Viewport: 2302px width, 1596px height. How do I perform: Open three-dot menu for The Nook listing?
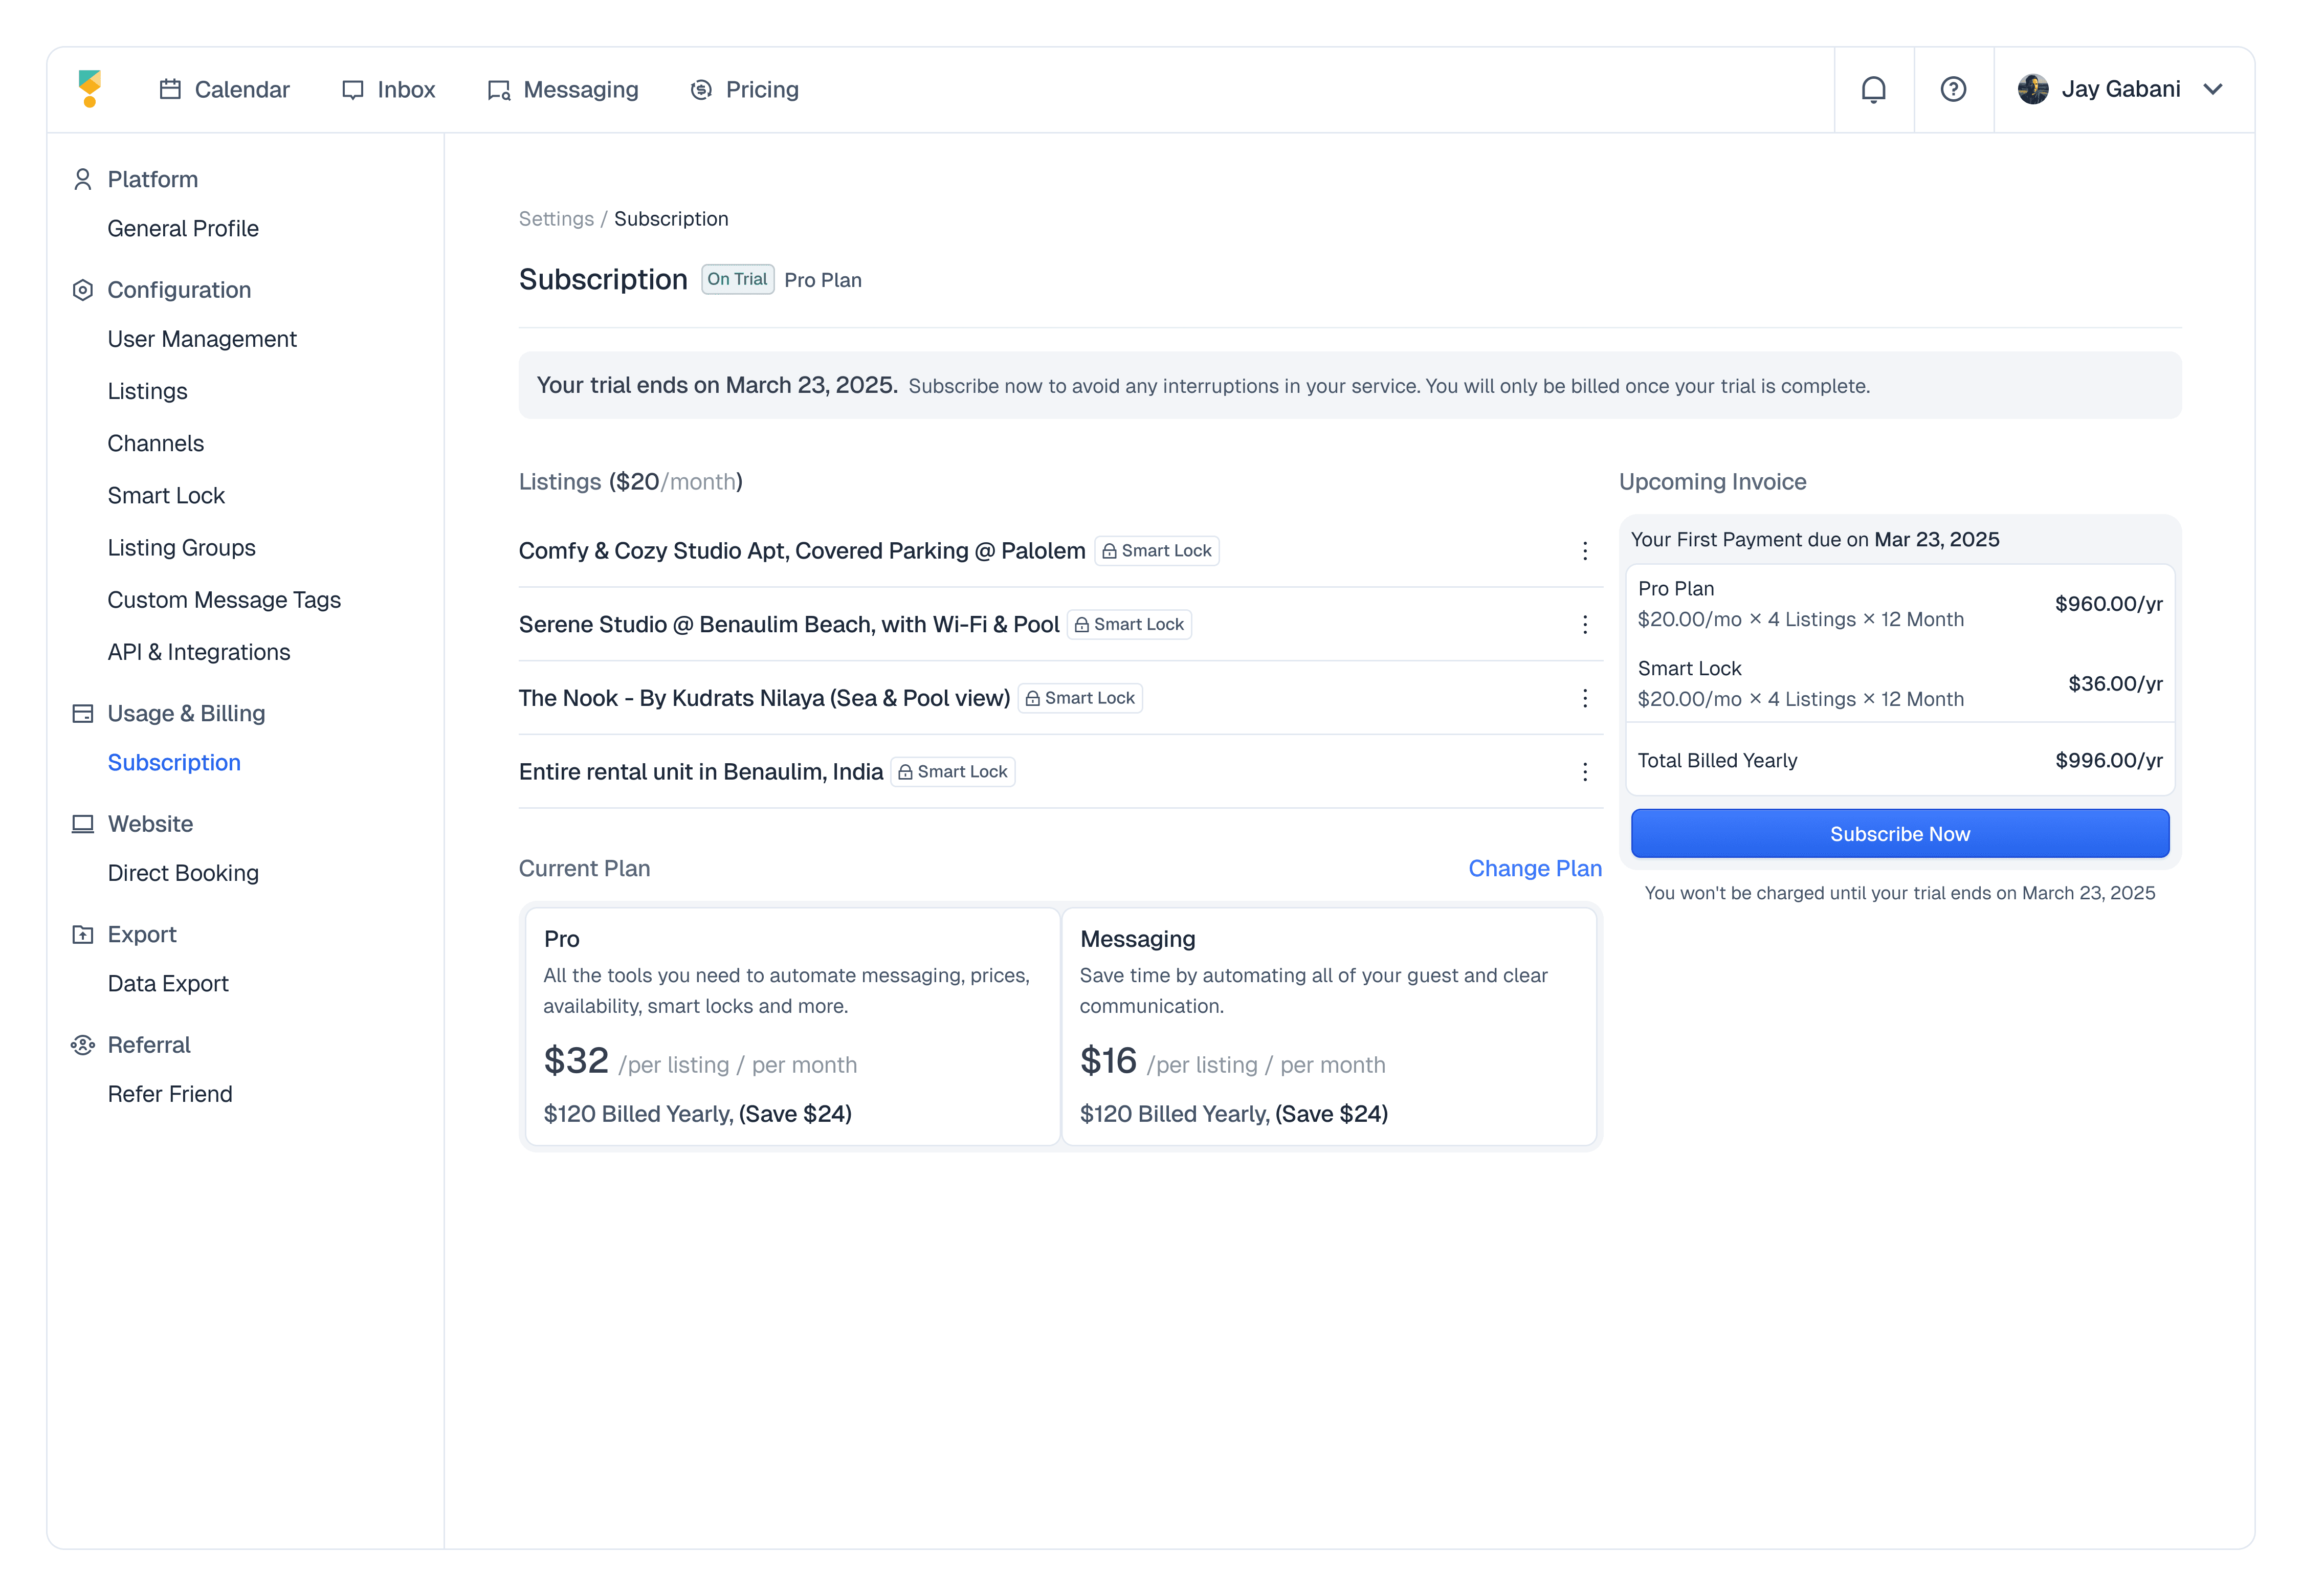coord(1584,698)
